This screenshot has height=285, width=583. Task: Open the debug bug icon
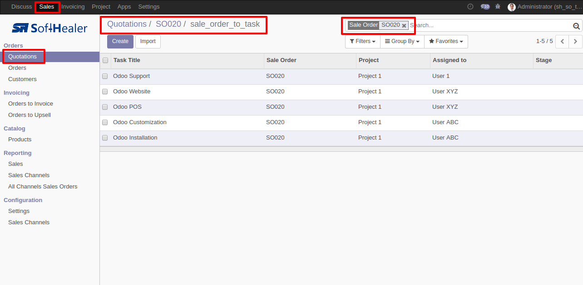coord(498,7)
